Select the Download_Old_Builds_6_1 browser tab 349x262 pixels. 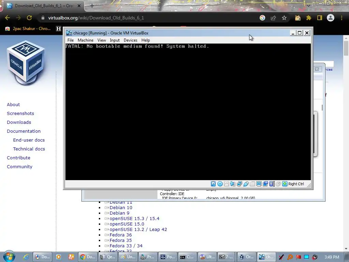(x=43, y=6)
